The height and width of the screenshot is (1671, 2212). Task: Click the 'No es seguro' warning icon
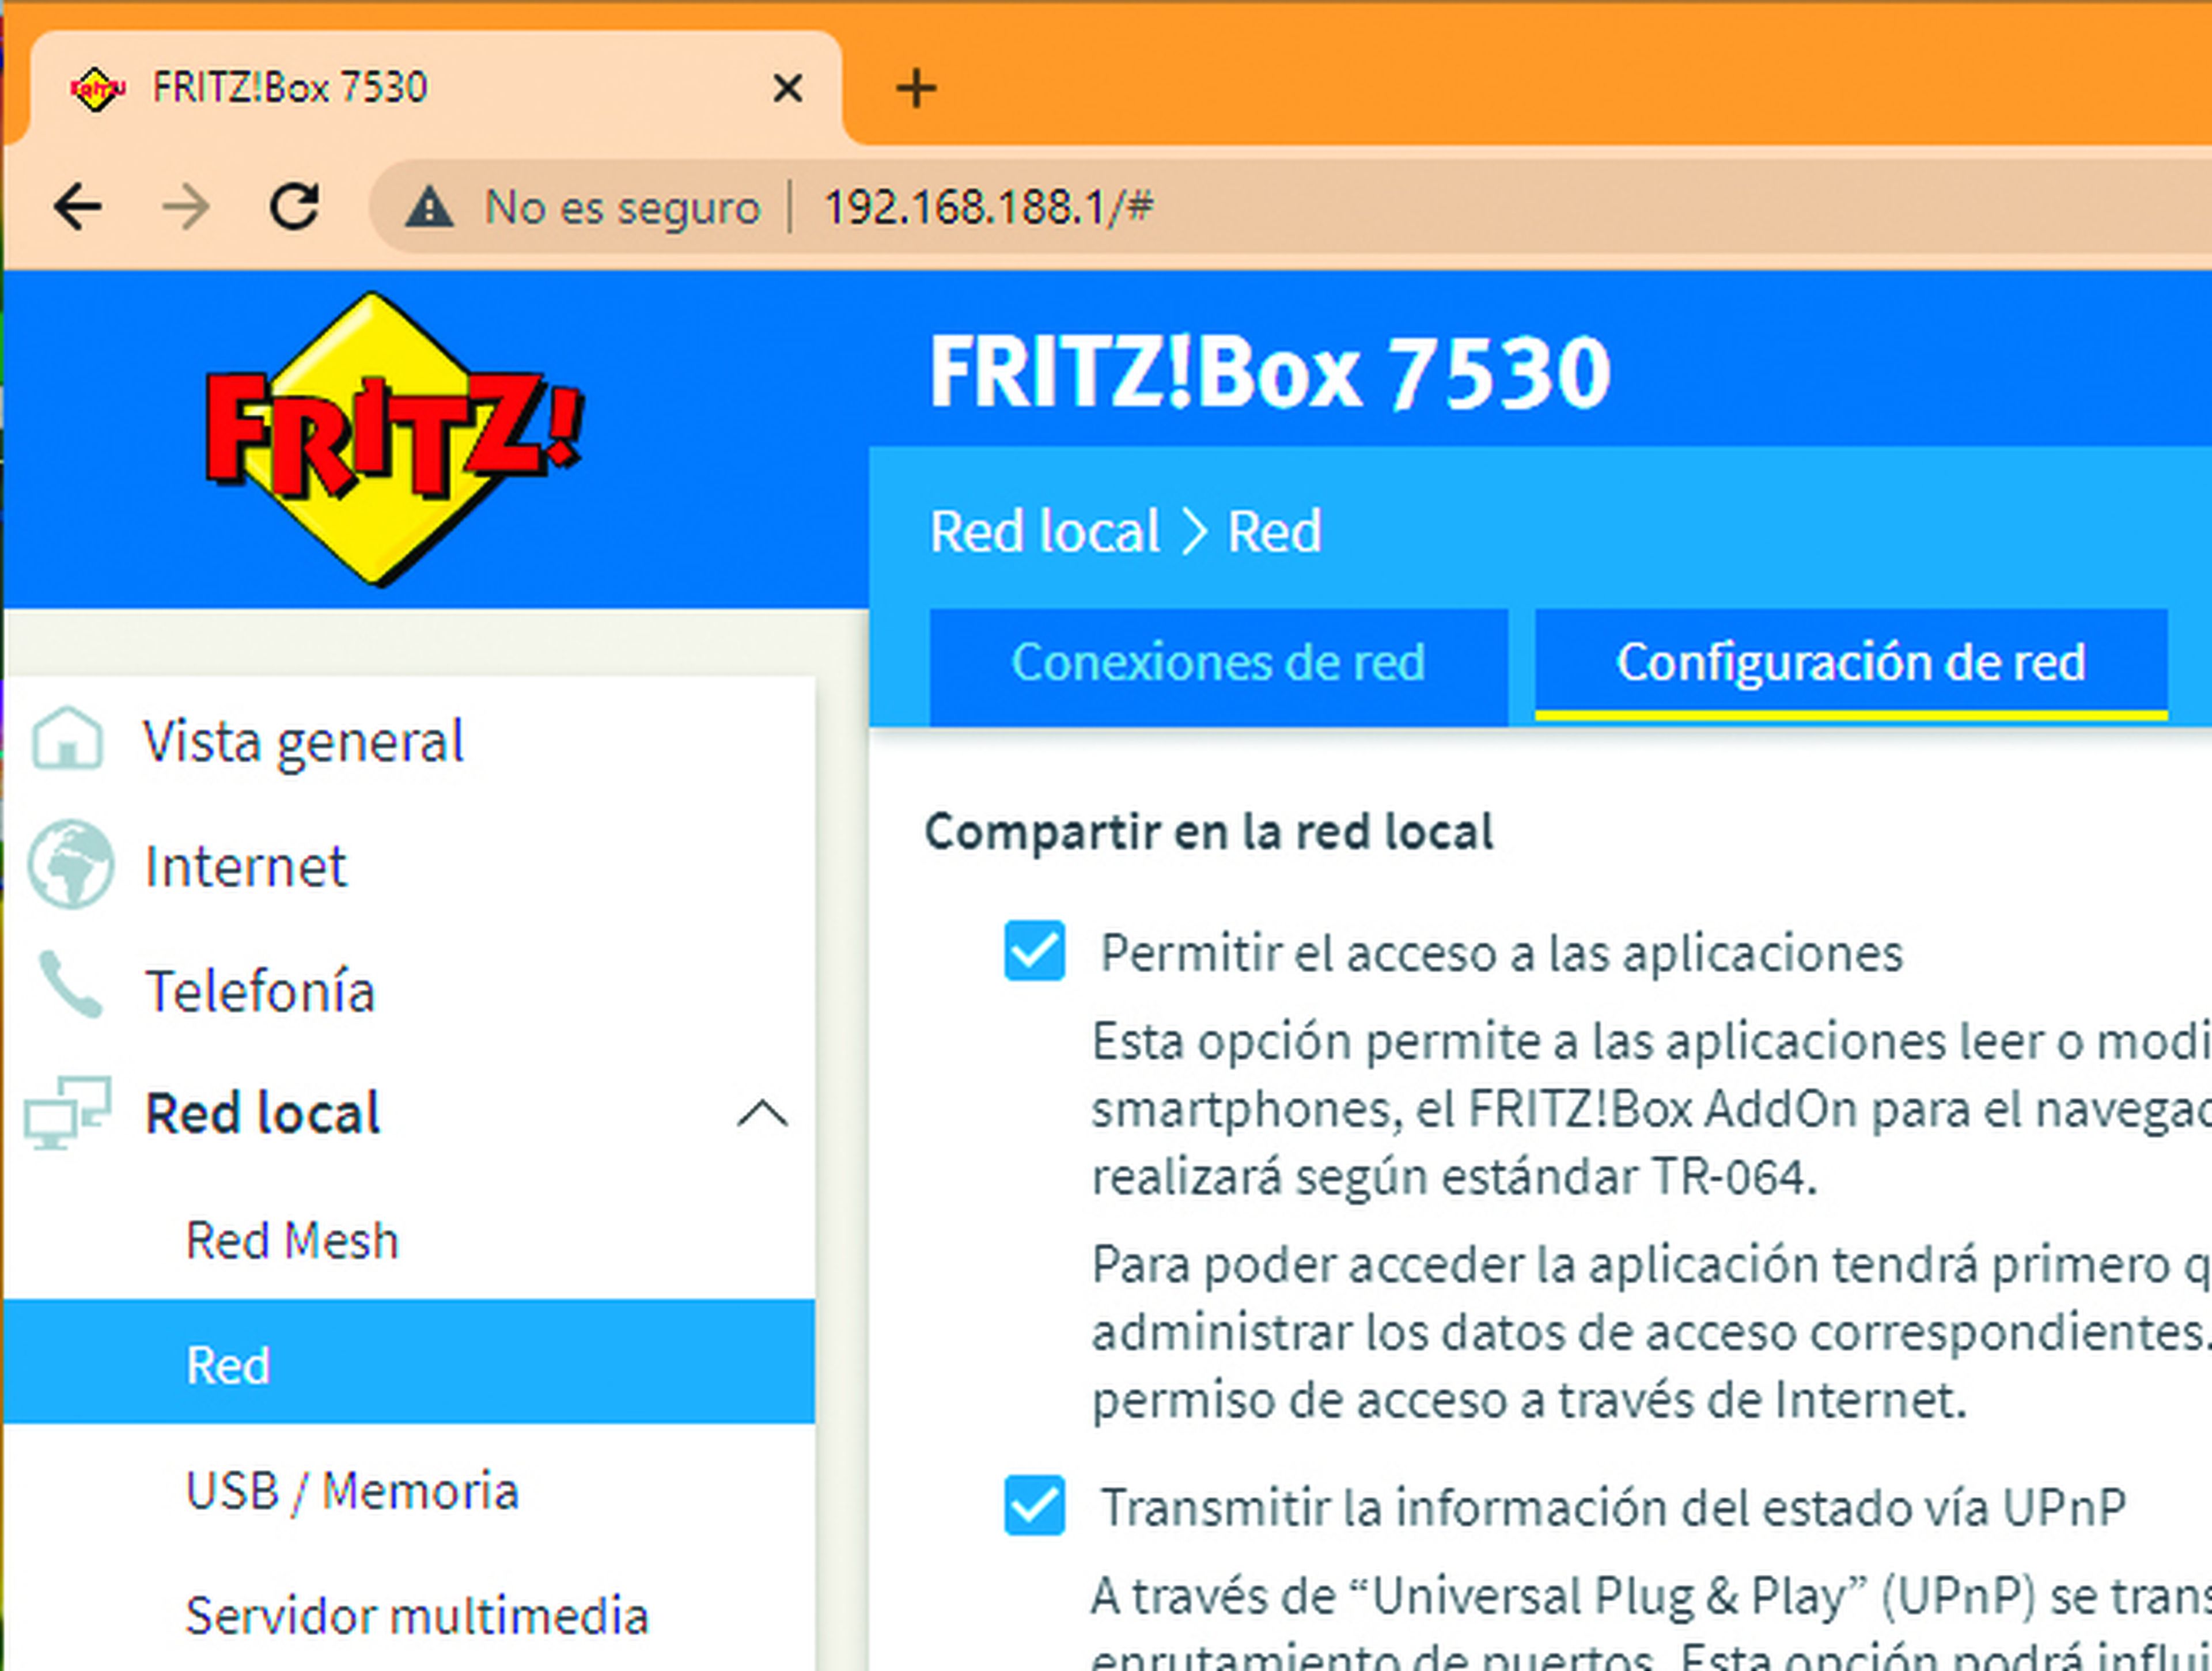pyautogui.click(x=429, y=208)
